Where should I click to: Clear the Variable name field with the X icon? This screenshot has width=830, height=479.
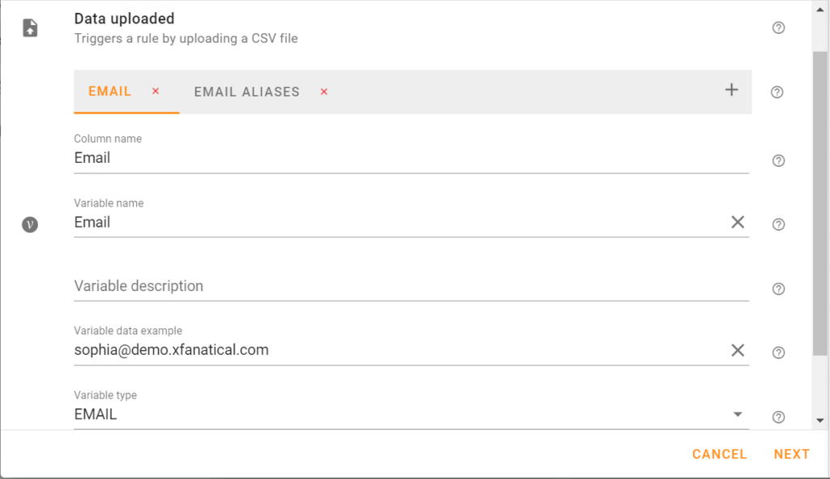pos(738,221)
